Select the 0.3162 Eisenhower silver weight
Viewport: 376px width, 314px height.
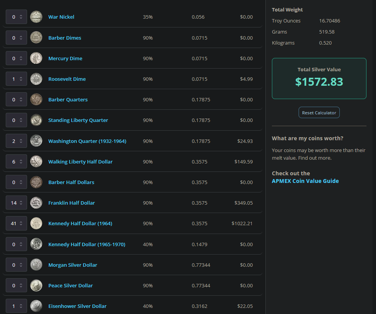click(x=199, y=306)
